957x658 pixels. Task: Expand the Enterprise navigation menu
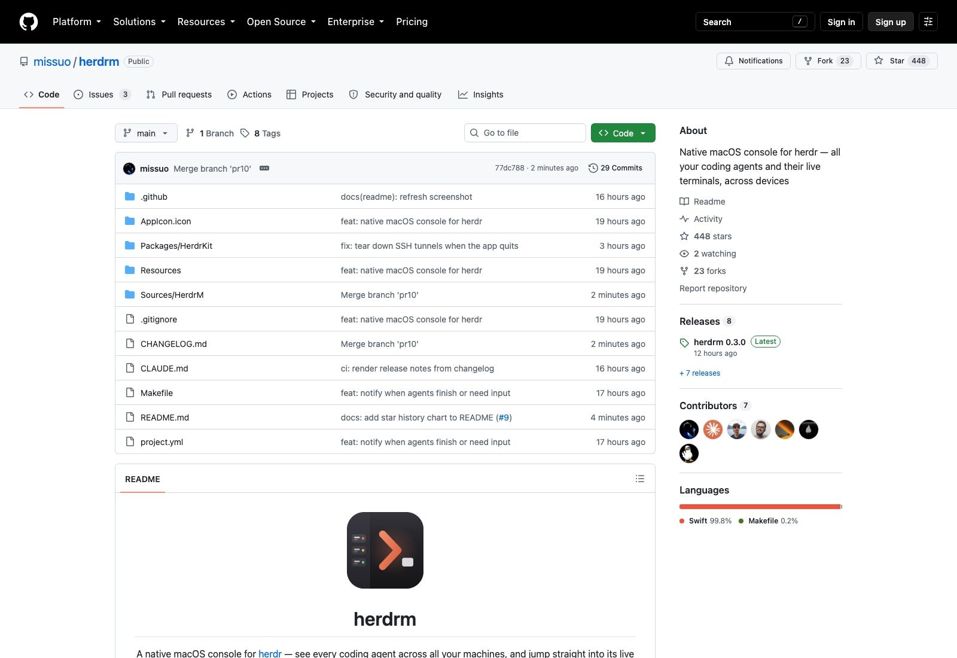(x=355, y=22)
